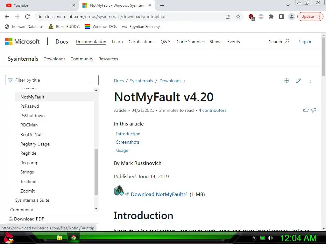Viewport: 326px width, 244px height.
Task: Close the YouTube tab
Action: (74, 5)
